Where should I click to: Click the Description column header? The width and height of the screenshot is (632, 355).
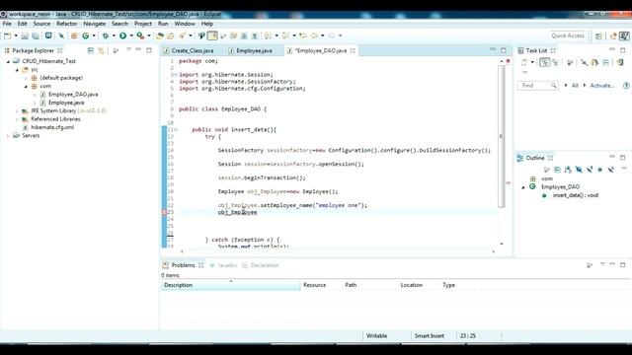(231, 285)
